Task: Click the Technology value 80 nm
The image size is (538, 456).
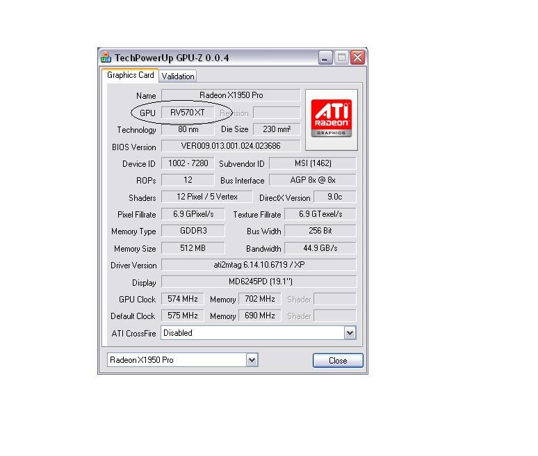Action: pyautogui.click(x=188, y=129)
